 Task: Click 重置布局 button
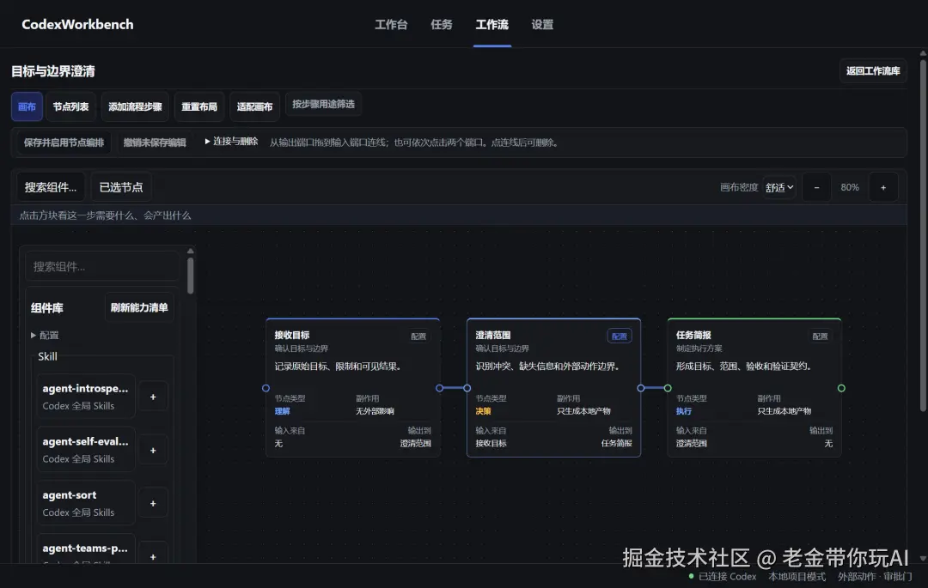[198, 106]
